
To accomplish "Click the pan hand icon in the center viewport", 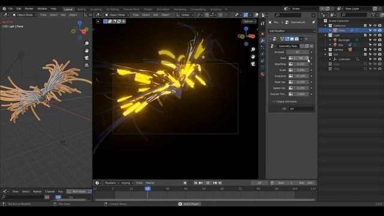I will tap(253, 57).
